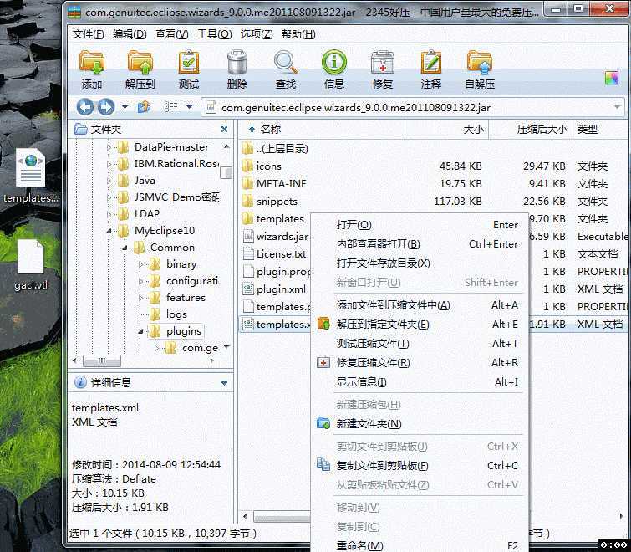Choose 新建文件夹(N) context entry

tap(420, 424)
